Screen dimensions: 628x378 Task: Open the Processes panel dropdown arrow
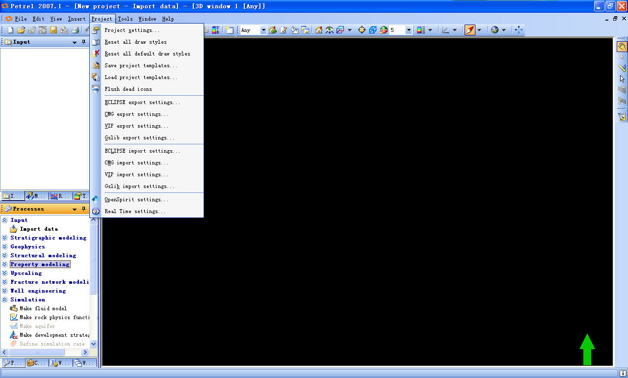(75, 209)
